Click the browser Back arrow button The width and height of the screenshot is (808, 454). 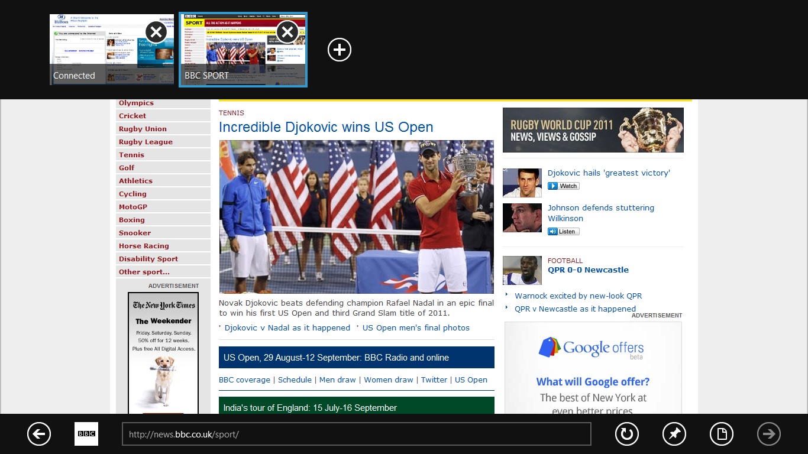pyautogui.click(x=39, y=434)
